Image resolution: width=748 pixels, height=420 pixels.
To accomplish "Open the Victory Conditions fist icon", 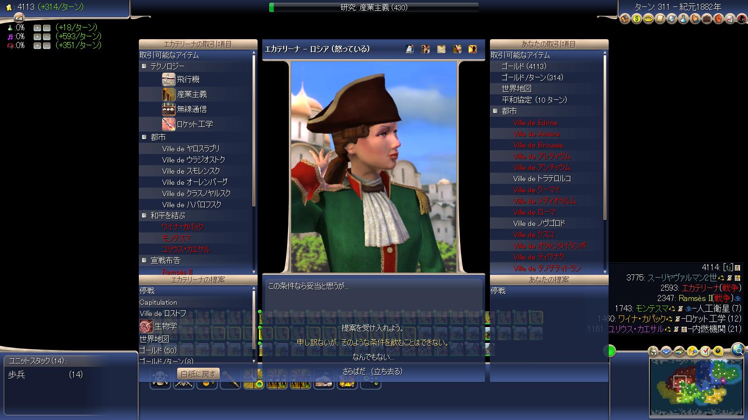I will coord(718,19).
